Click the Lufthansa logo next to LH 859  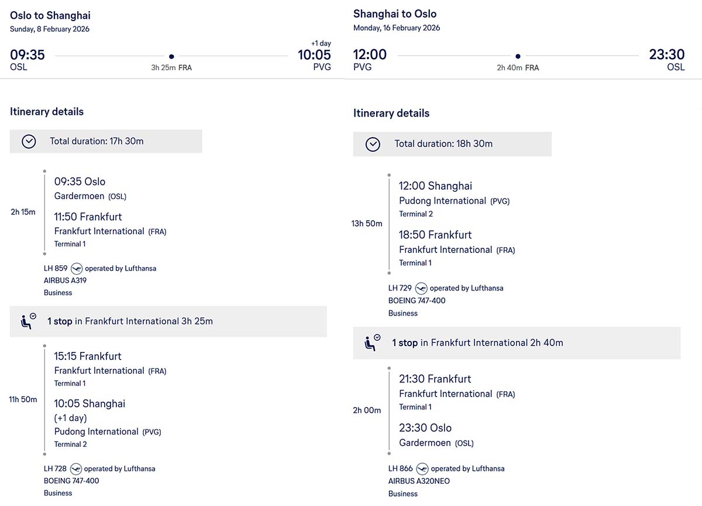77,268
